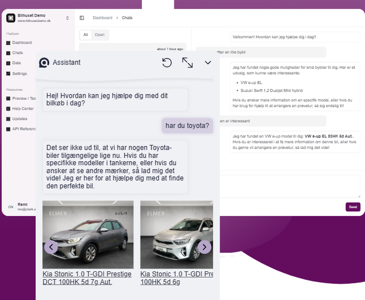
Task: Collapse the Assistant widget with the chevron
Action: pos(208,63)
